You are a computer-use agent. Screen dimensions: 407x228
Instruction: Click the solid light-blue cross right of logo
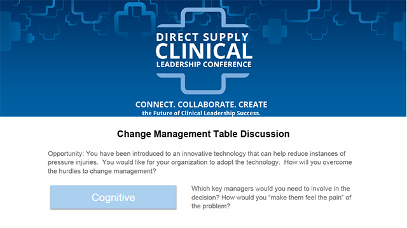275,31
